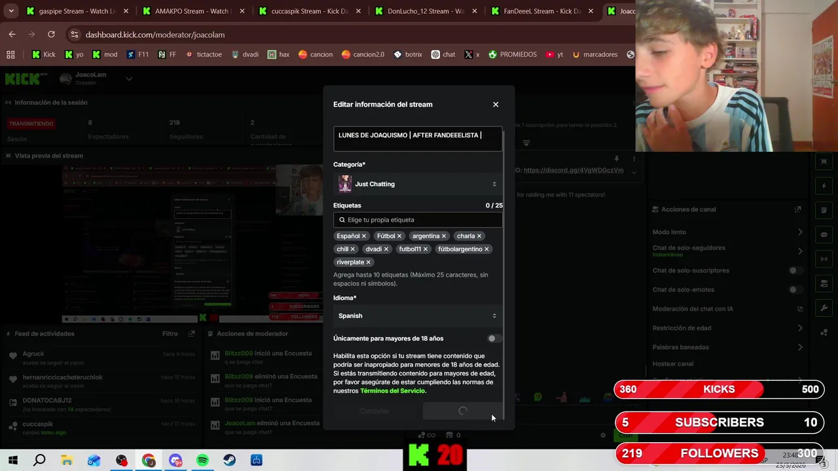Reload the page in the browser
This screenshot has height=471, width=838.
pyautogui.click(x=51, y=34)
